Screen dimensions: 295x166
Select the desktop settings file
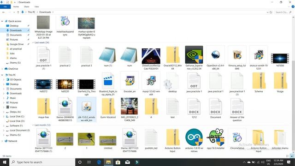point(171,81)
